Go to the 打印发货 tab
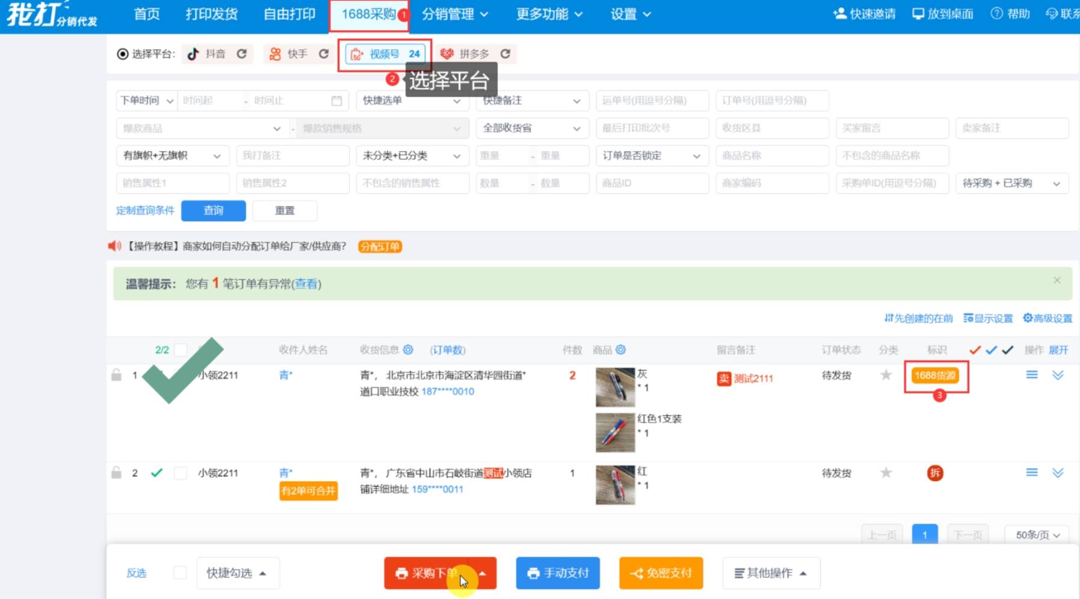 tap(211, 14)
